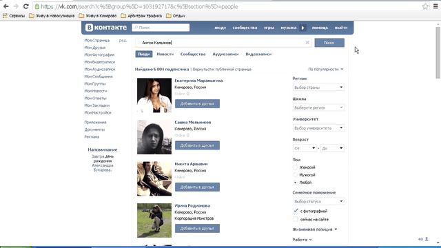
Task: Open the Выбор статуса marital status dropdown
Action: click(318, 201)
